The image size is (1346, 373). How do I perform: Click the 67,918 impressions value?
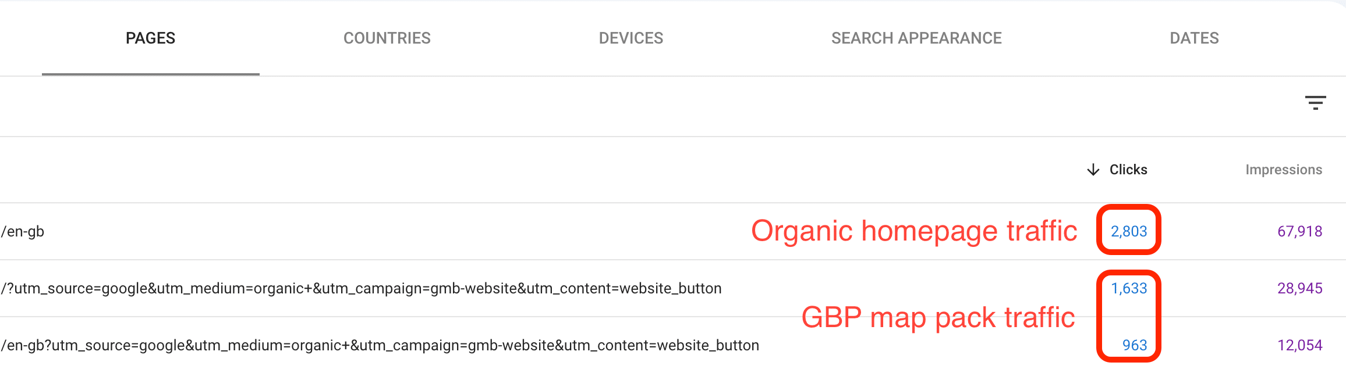(x=1301, y=230)
